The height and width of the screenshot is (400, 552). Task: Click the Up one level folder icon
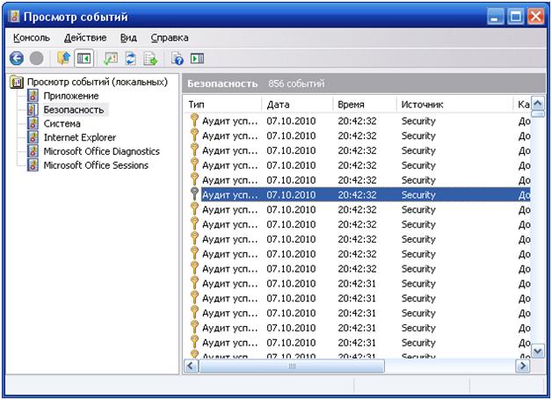(63, 58)
